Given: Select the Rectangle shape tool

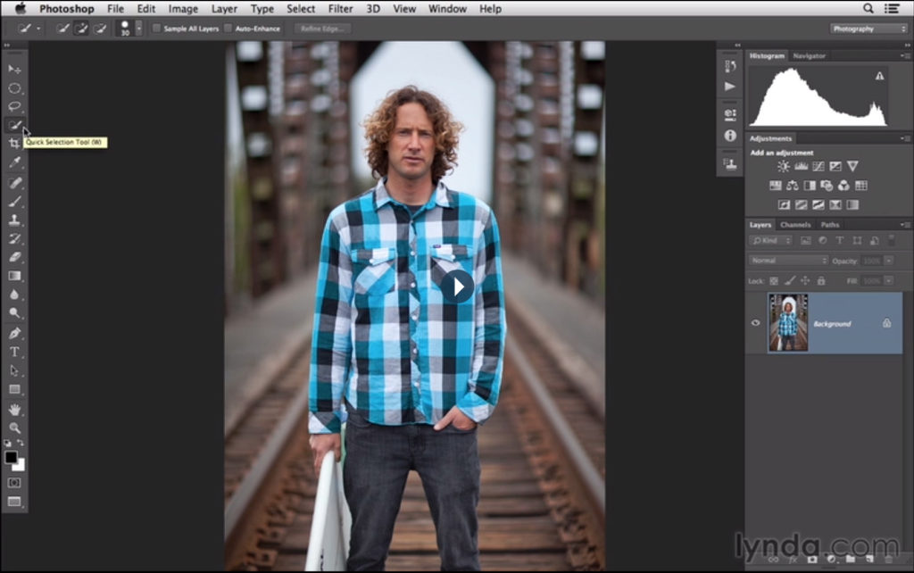Looking at the screenshot, I should tap(14, 389).
